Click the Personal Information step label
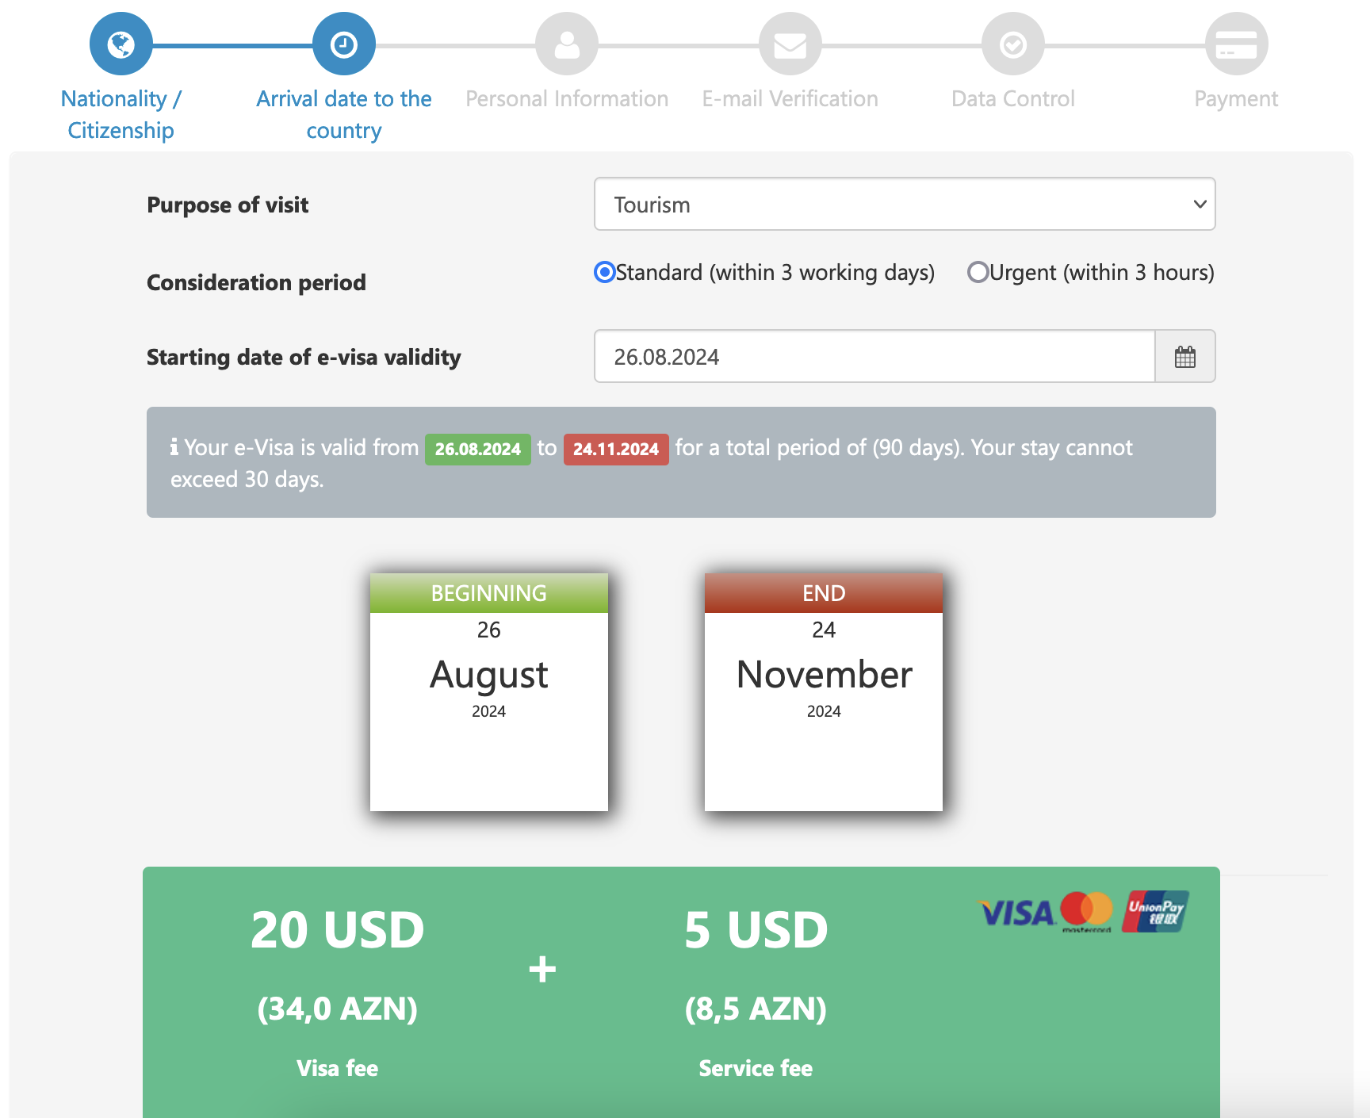Image resolution: width=1370 pixels, height=1118 pixels. click(566, 99)
